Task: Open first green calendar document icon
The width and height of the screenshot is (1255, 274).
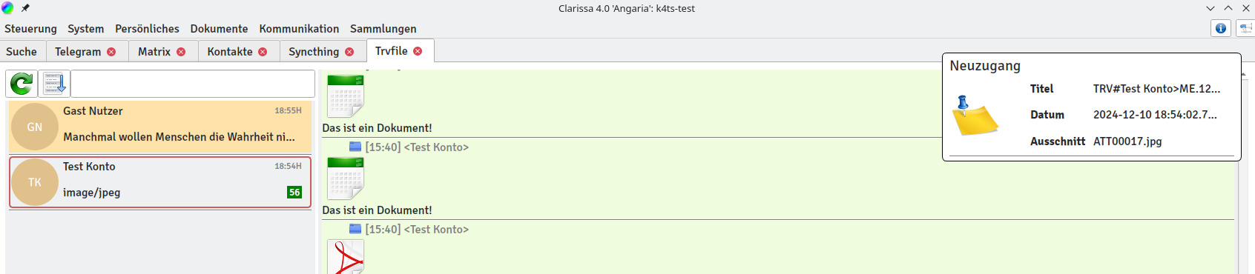Action: click(x=346, y=96)
